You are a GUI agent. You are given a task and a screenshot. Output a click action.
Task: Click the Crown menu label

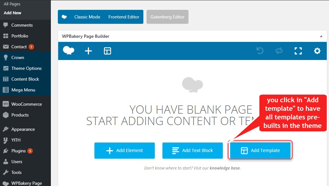click(17, 57)
